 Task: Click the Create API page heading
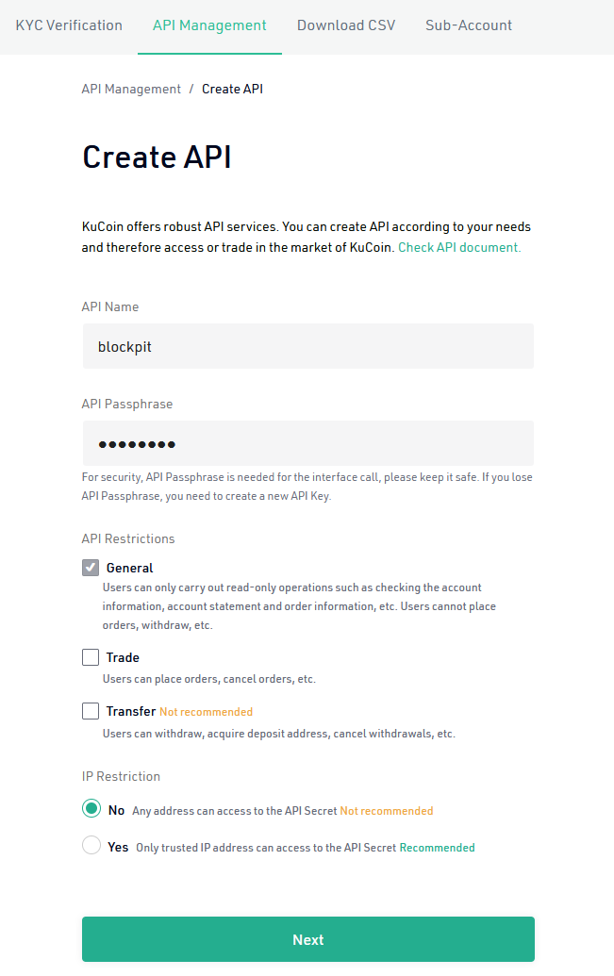(x=157, y=157)
